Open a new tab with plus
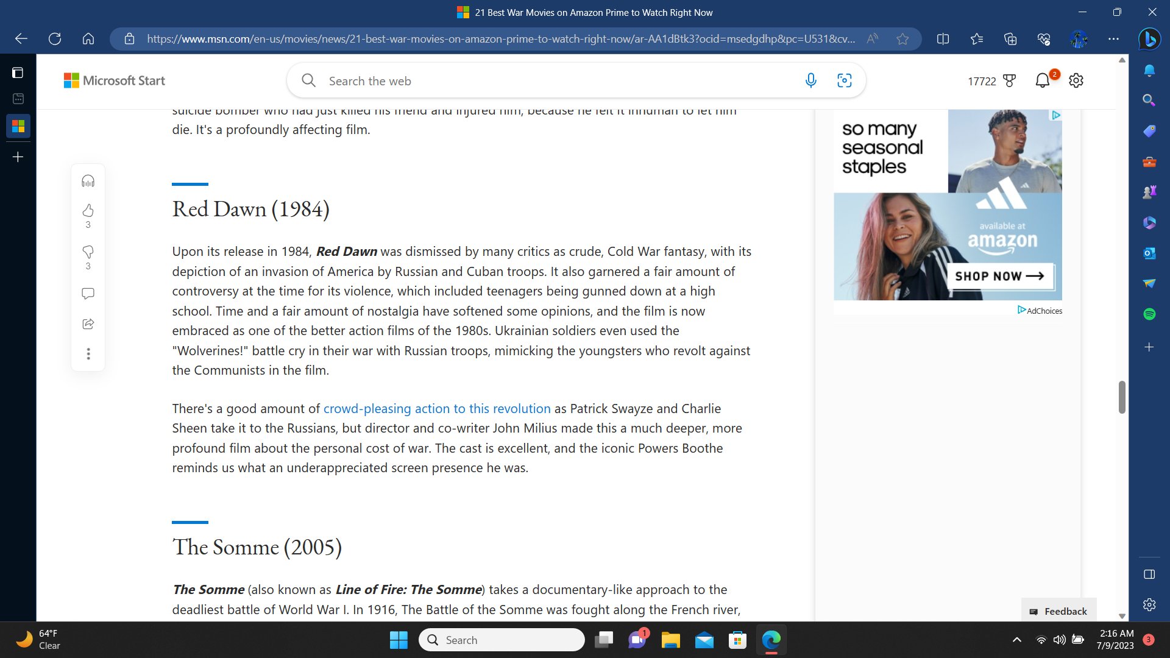 pos(18,157)
